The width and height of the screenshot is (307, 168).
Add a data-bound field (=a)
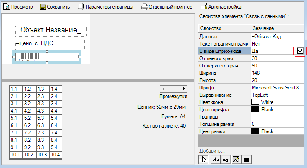(x=226, y=159)
